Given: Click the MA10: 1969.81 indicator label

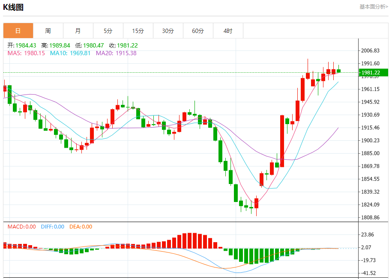Looking at the screenshot, I should tap(70, 53).
